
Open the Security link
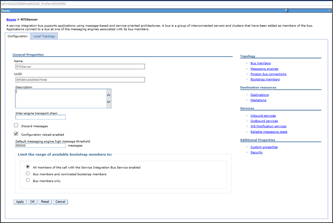[256, 152]
